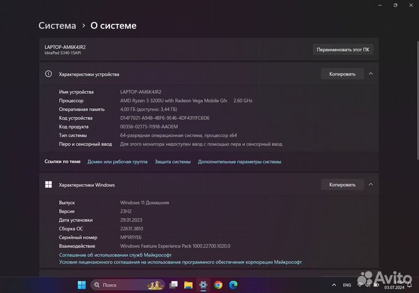Launch Microsoft Edge from the taskbar
Image resolution: width=419 pixels, height=293 pixels.
pyautogui.click(x=233, y=285)
